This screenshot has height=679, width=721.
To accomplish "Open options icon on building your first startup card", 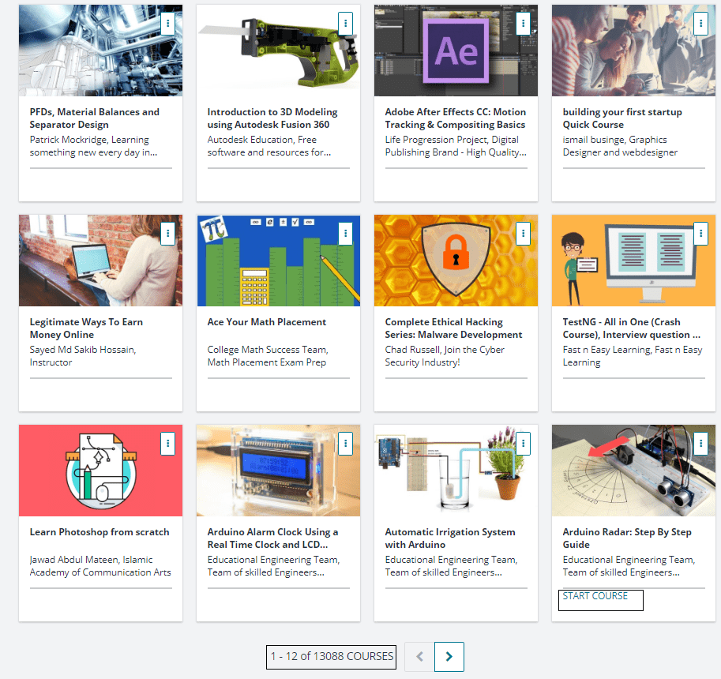I will [x=700, y=23].
